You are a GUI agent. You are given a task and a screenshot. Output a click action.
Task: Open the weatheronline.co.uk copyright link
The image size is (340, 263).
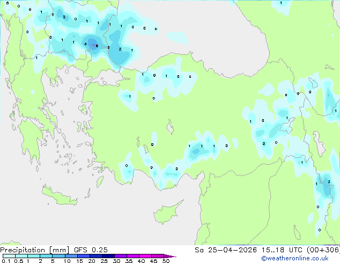point(295,258)
